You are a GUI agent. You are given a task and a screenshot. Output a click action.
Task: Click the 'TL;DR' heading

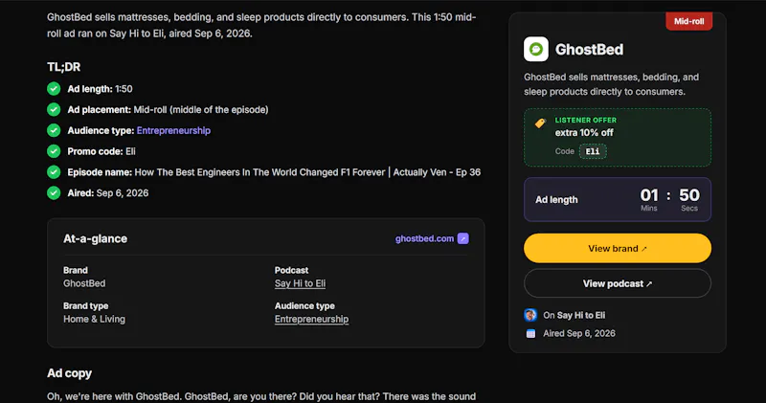tap(63, 67)
